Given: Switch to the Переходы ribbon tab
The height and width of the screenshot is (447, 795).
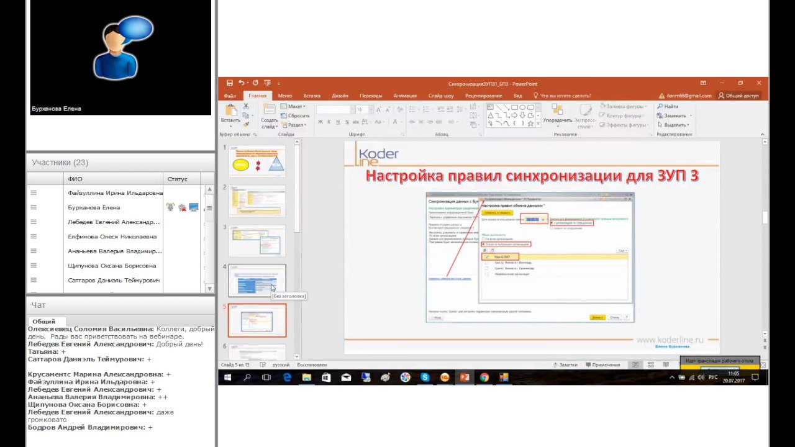Looking at the screenshot, I should (x=371, y=96).
